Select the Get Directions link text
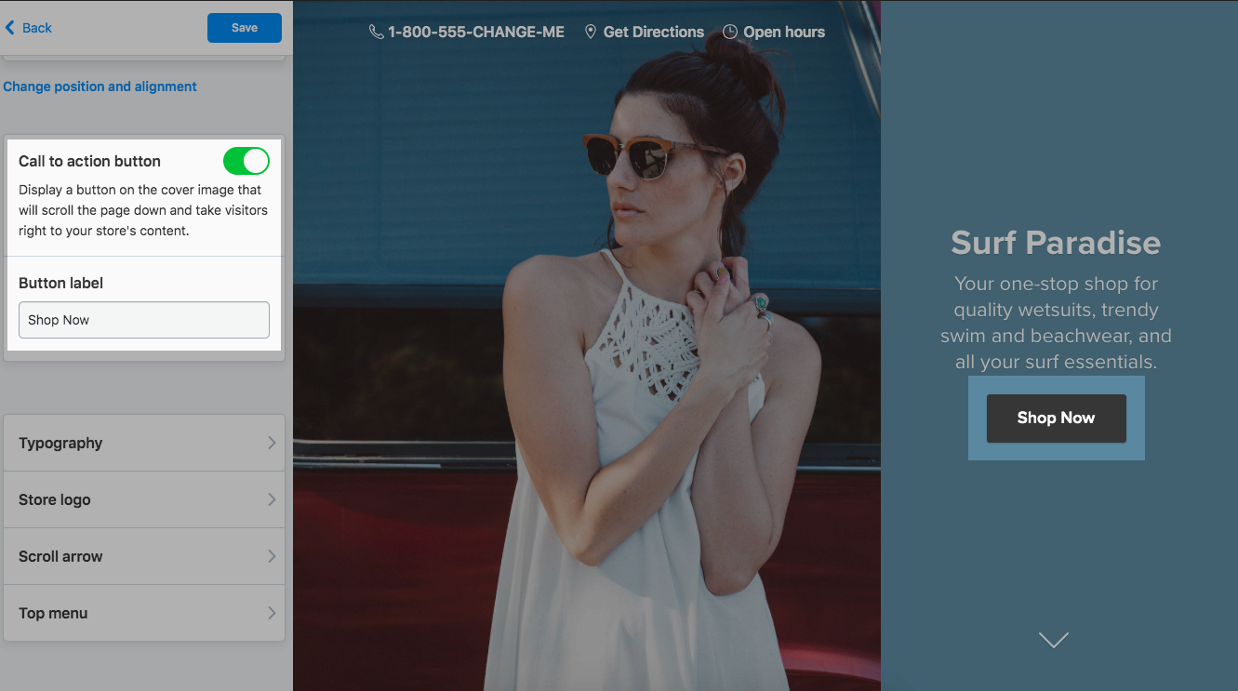Viewport: 1238px width, 691px height. click(653, 32)
